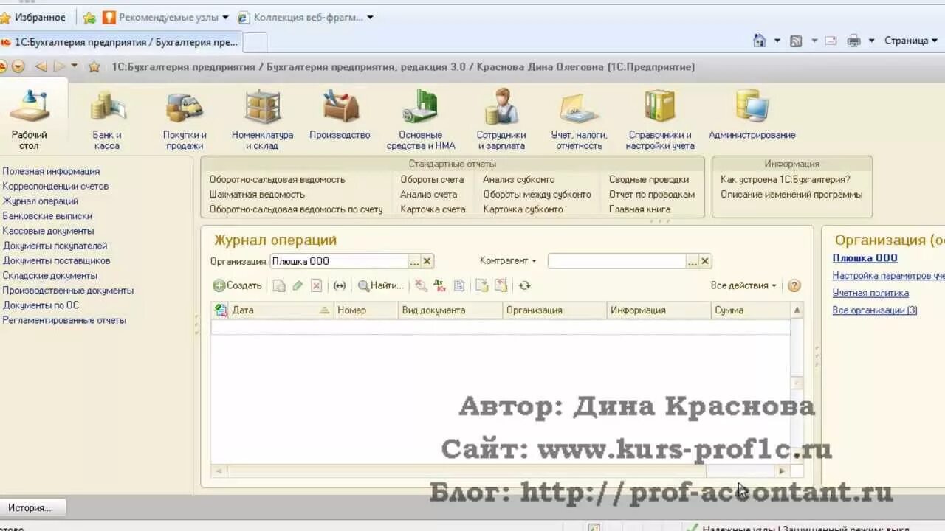Click the Найти search button
Viewport: 945px width, 531px height.
tap(381, 285)
